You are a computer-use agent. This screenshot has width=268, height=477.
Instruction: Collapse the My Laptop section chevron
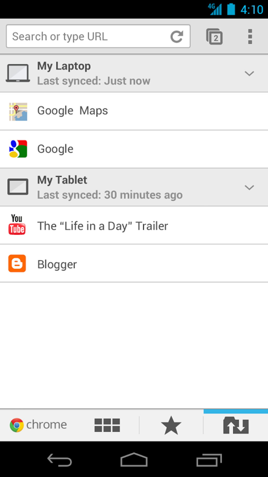(249, 73)
